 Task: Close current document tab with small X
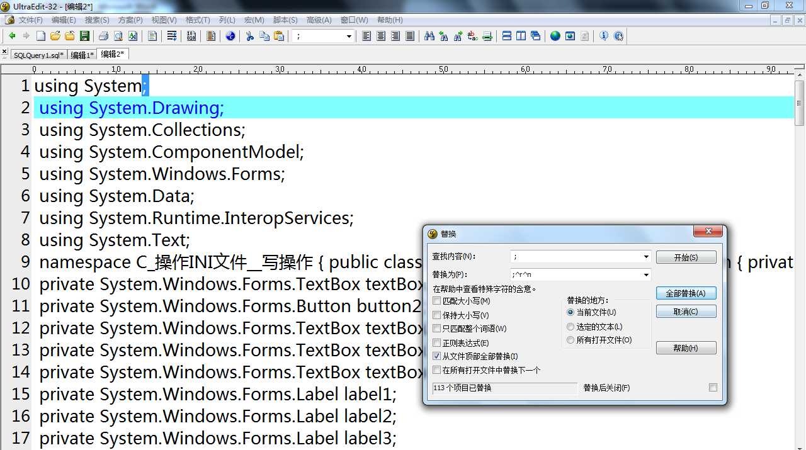coord(4,51)
